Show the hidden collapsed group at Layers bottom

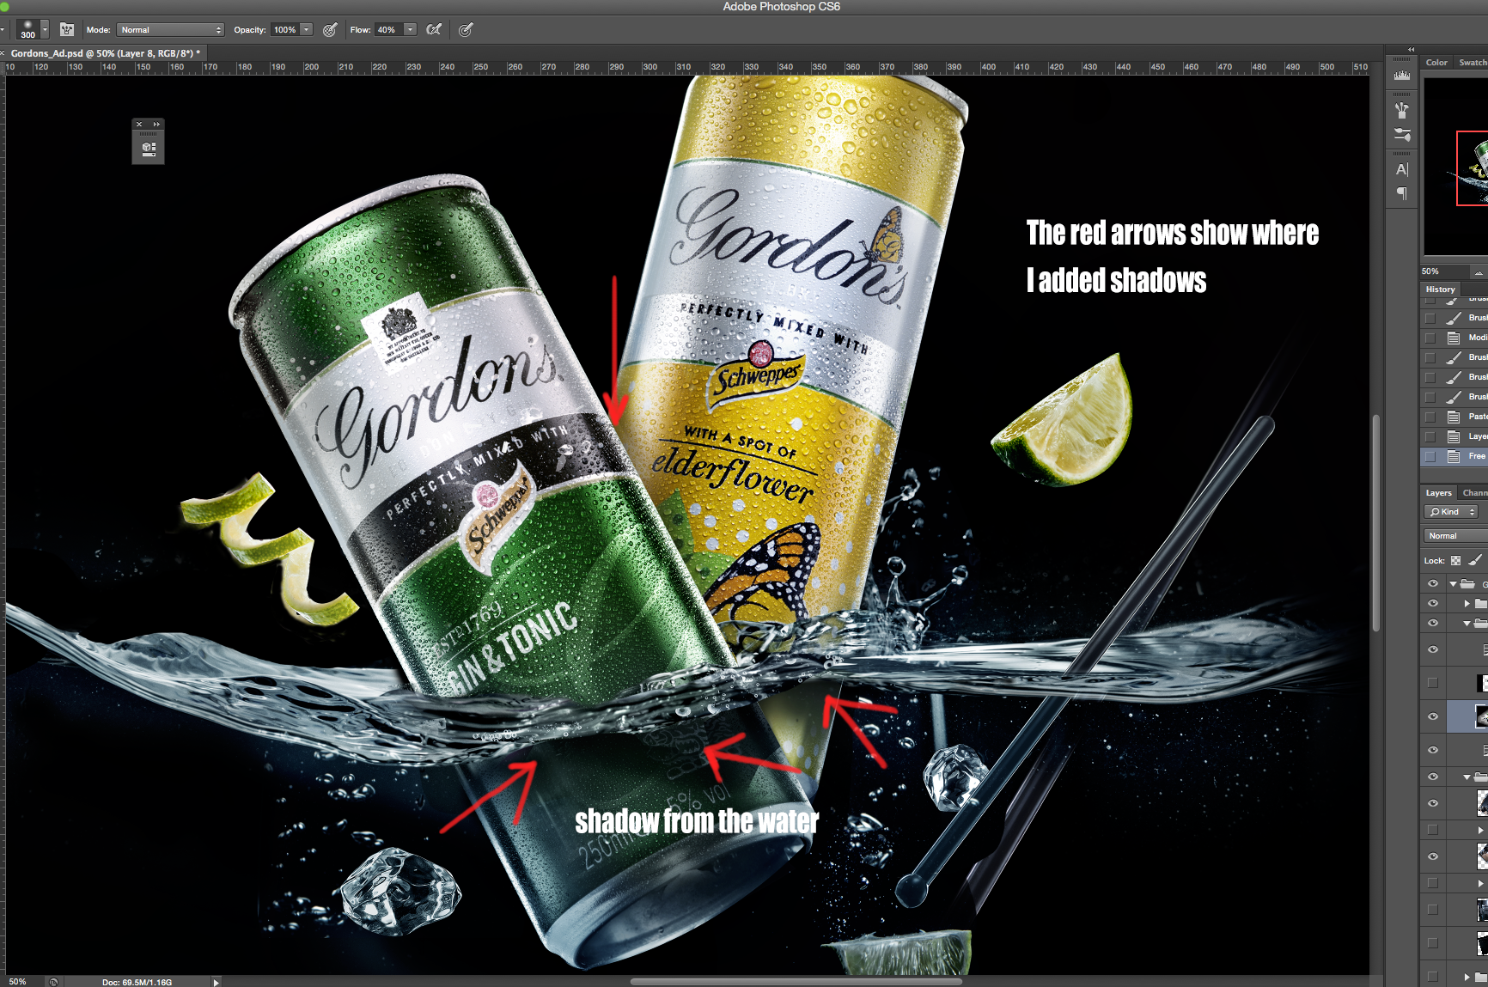1432,977
